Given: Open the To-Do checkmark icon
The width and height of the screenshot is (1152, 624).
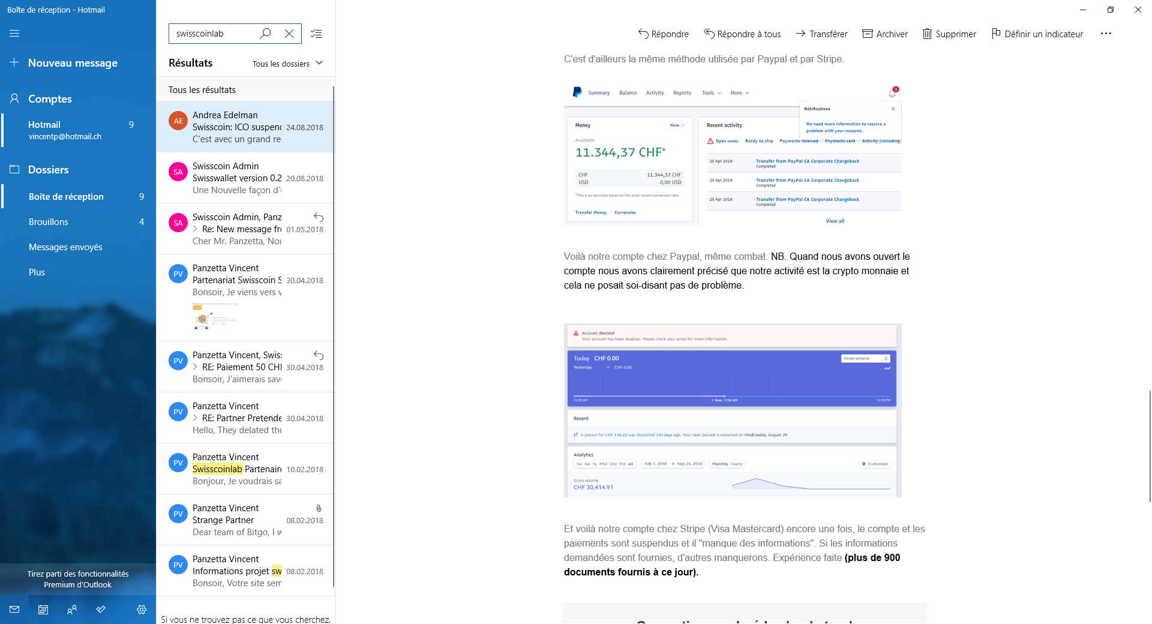Looking at the screenshot, I should click(101, 610).
